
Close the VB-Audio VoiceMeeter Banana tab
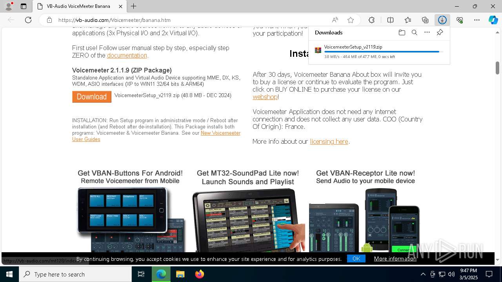120,6
